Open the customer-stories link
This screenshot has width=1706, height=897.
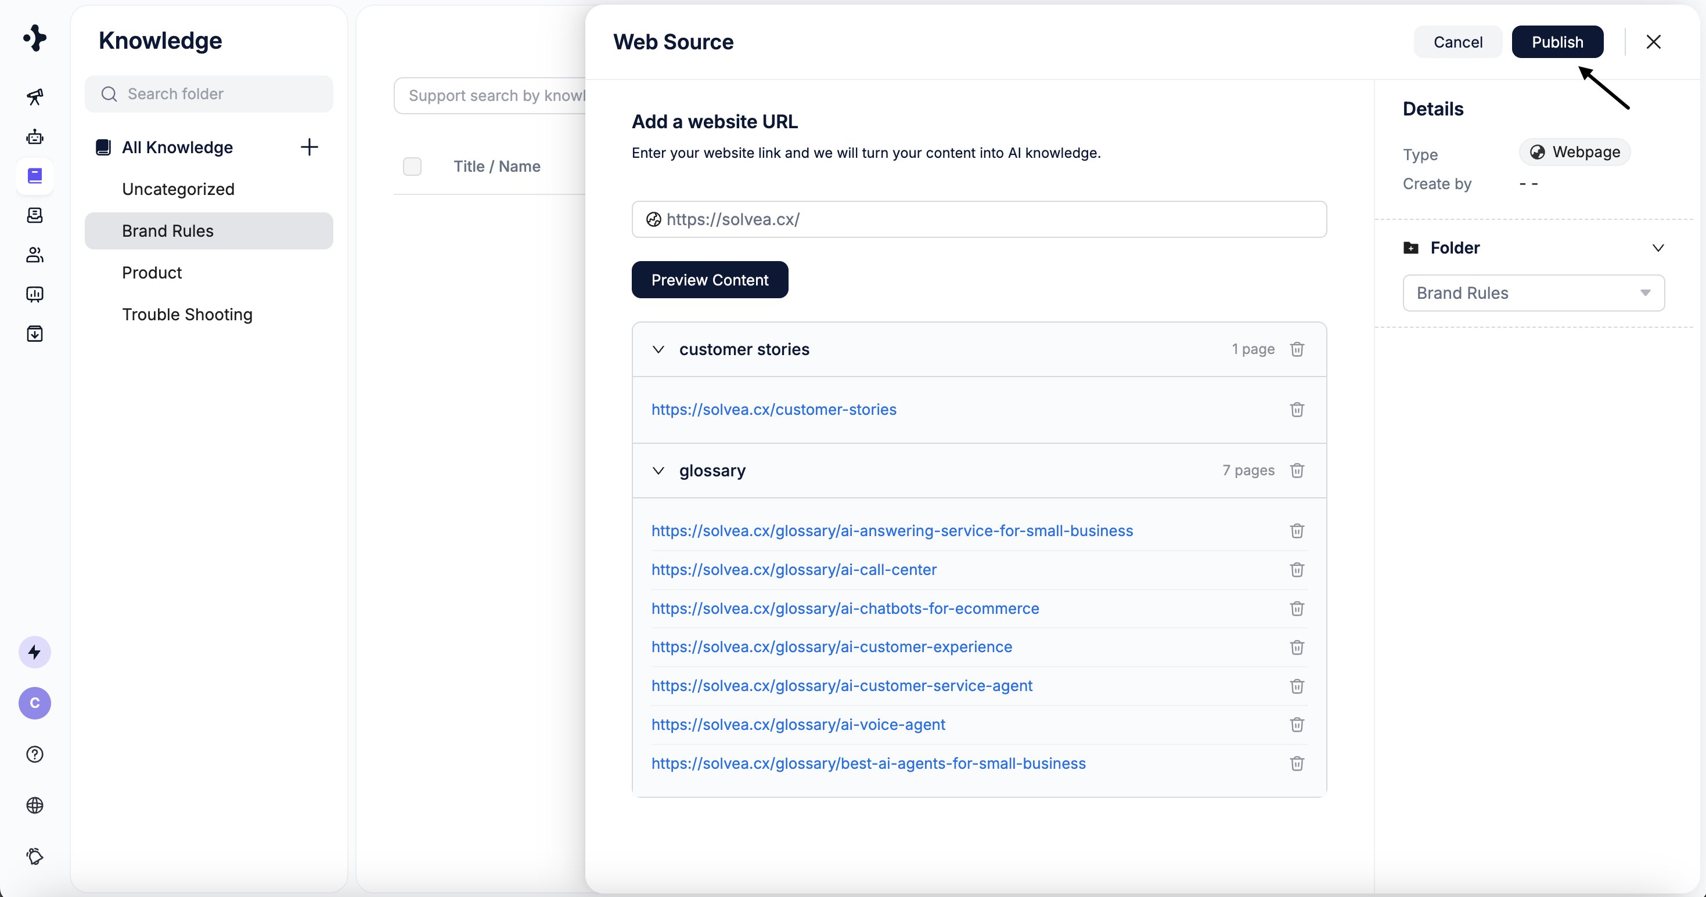[773, 410]
